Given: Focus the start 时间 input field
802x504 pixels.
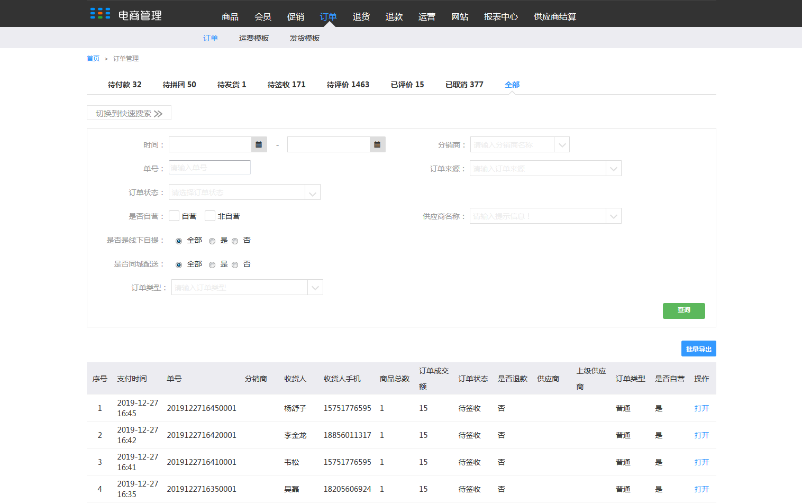Looking at the screenshot, I should click(210, 144).
